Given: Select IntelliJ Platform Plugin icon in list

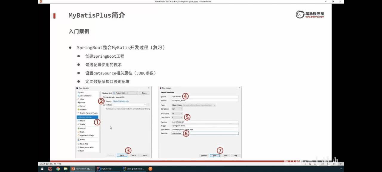Looking at the screenshot, I should pos(78,113).
